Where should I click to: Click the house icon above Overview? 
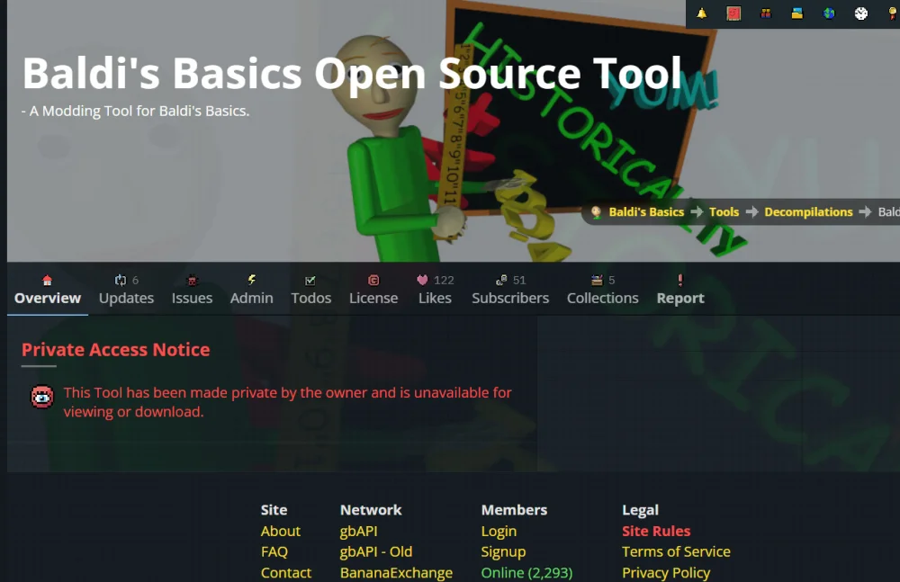[x=47, y=280]
